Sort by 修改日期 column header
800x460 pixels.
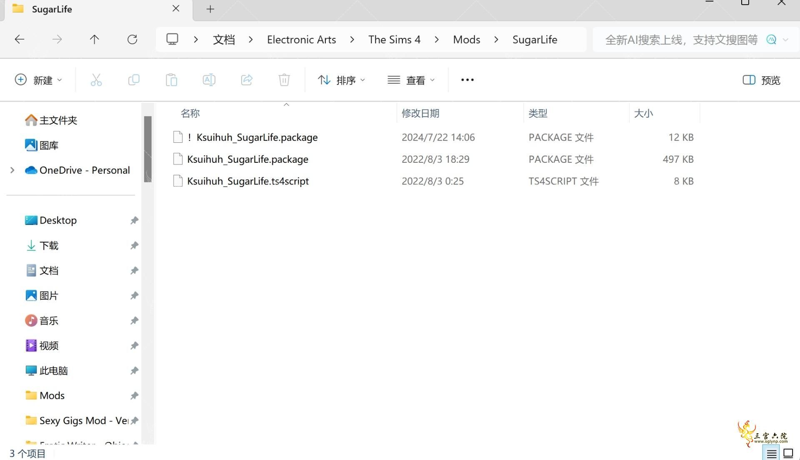[420, 113]
